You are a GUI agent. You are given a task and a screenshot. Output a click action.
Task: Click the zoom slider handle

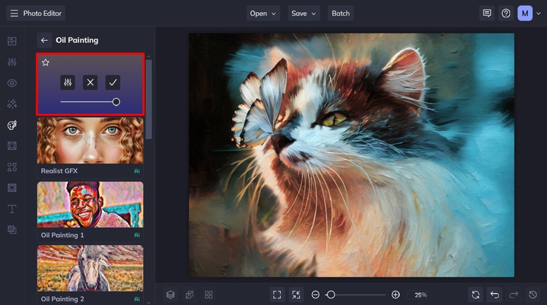[331, 295]
